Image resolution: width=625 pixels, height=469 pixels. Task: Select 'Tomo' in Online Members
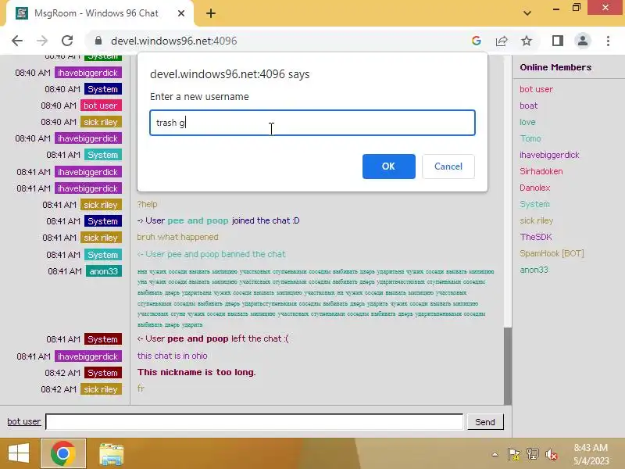point(530,138)
